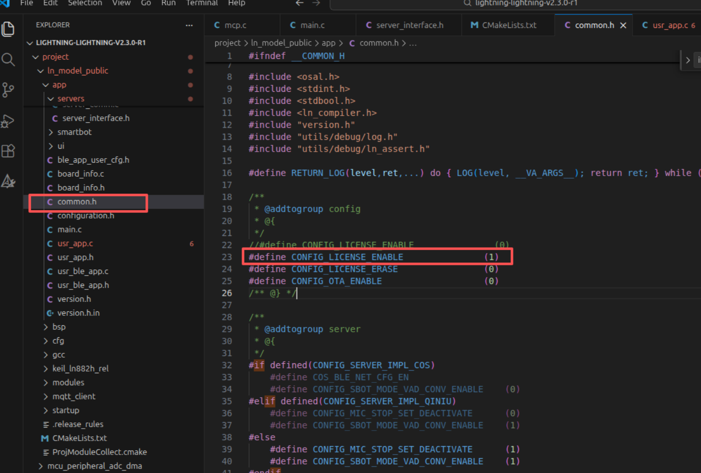Open the File menu
This screenshot has height=473, width=701.
[26, 3]
